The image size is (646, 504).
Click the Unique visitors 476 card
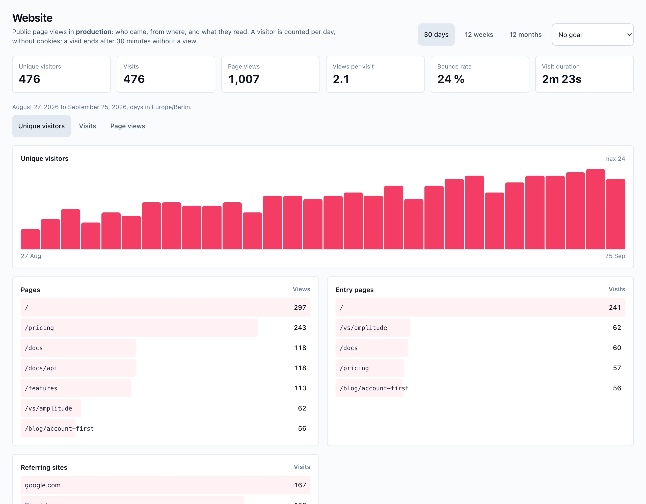click(x=61, y=74)
